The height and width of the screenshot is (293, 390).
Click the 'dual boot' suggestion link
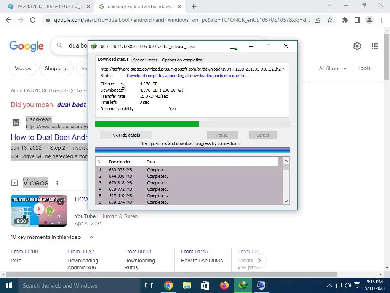(x=72, y=105)
